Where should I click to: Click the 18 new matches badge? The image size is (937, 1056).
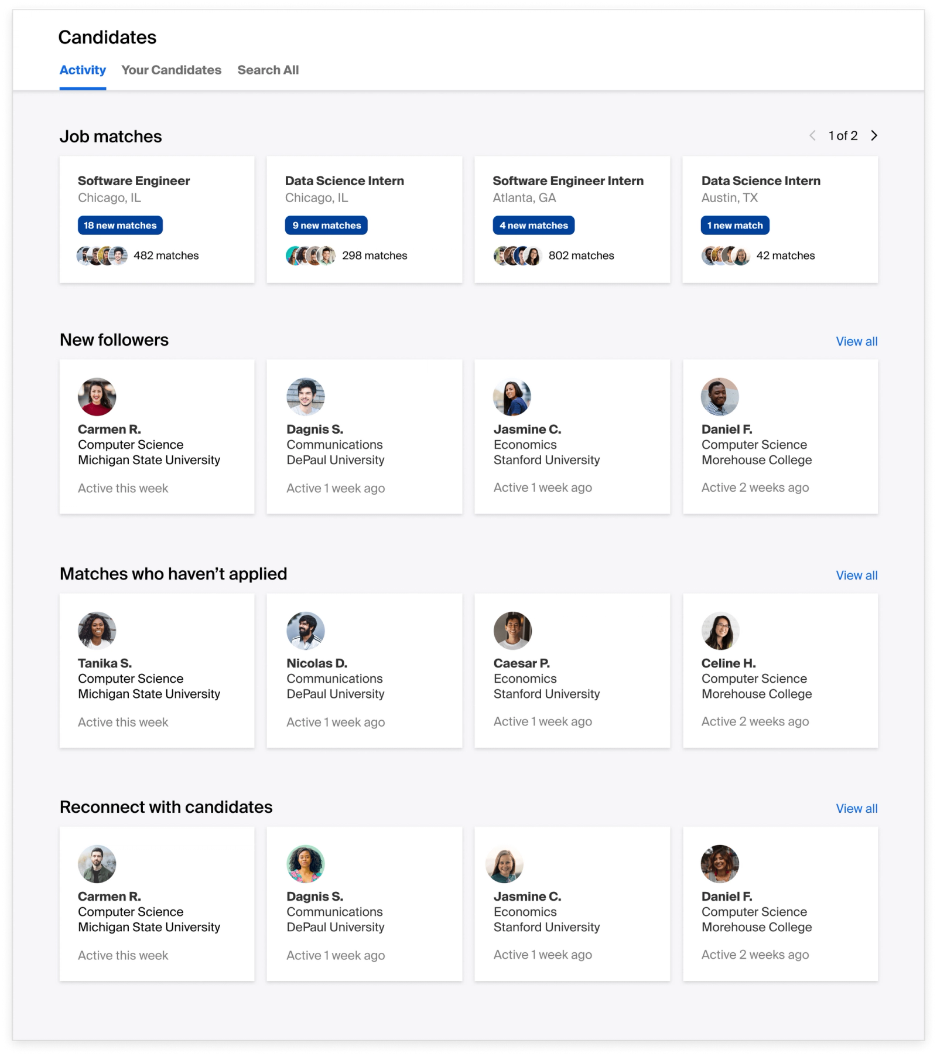coord(119,224)
